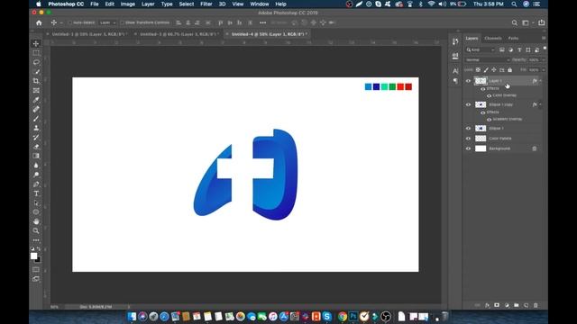
Task: Open the blend mode Normal dropdown
Action: pyautogui.click(x=488, y=60)
